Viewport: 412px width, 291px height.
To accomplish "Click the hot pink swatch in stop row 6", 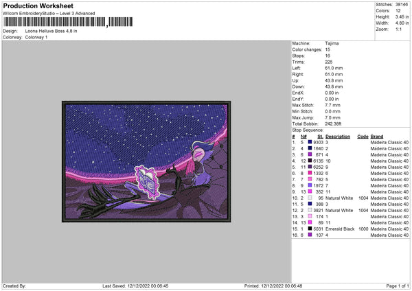I will pyautogui.click(x=310, y=173).
